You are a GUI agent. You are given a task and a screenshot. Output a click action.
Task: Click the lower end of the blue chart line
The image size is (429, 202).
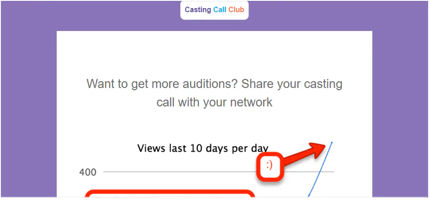coord(308,196)
